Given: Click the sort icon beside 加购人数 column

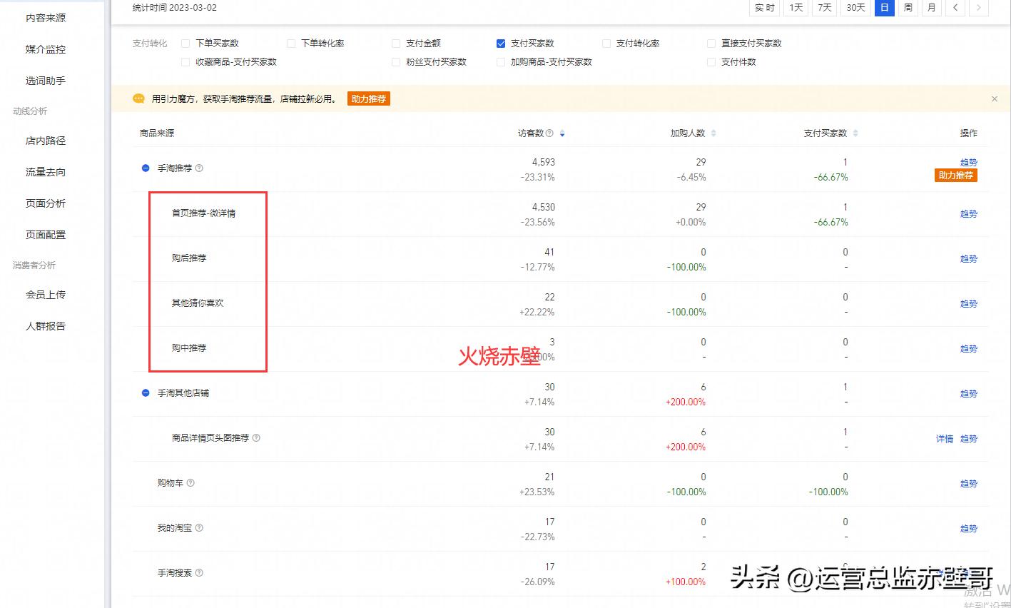Looking at the screenshot, I should pos(713,133).
